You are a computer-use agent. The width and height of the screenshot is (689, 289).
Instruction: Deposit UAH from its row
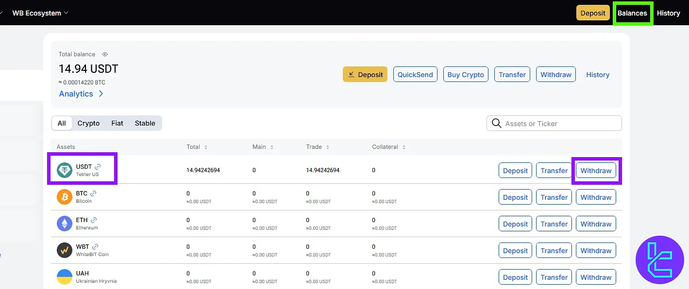coord(515,277)
